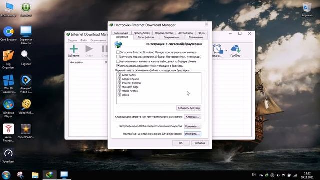This screenshot has height=180, width=320.
Task: Open the Корзина recycle bin
Action: click(307, 9)
